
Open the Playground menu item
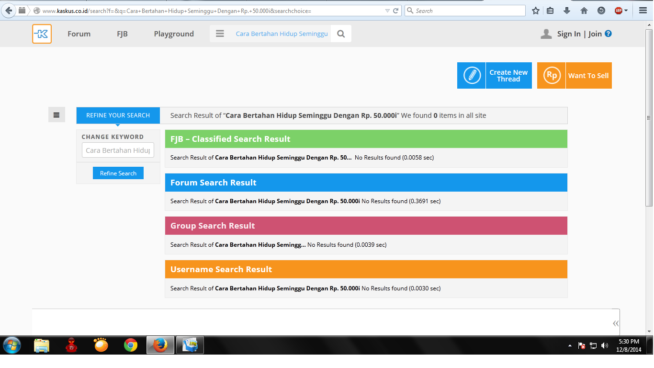(x=174, y=34)
